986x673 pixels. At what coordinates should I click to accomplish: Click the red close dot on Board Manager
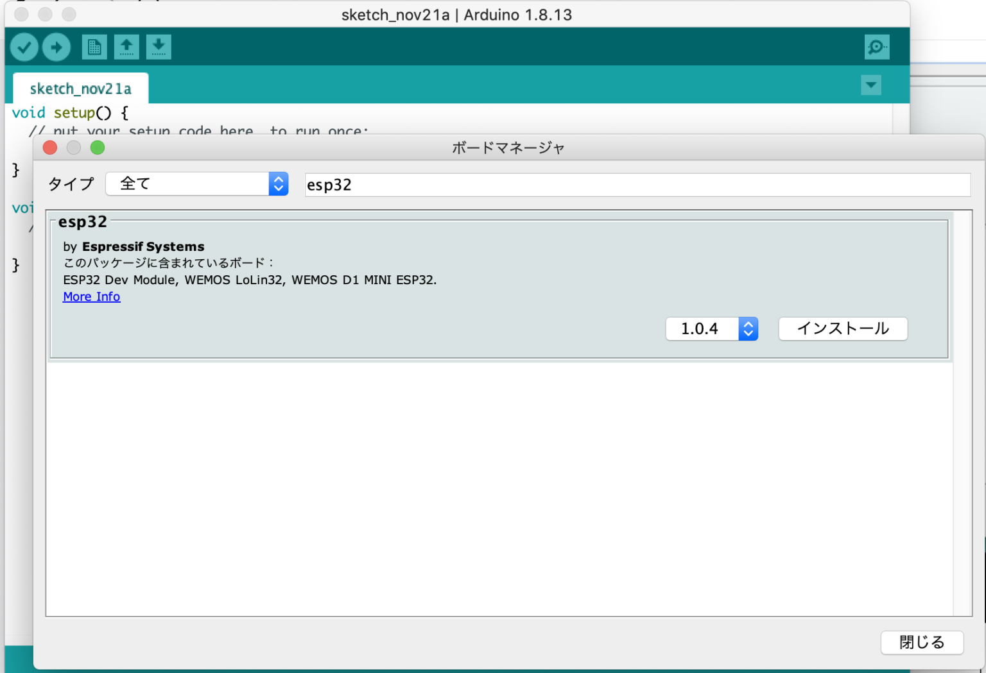pyautogui.click(x=50, y=148)
